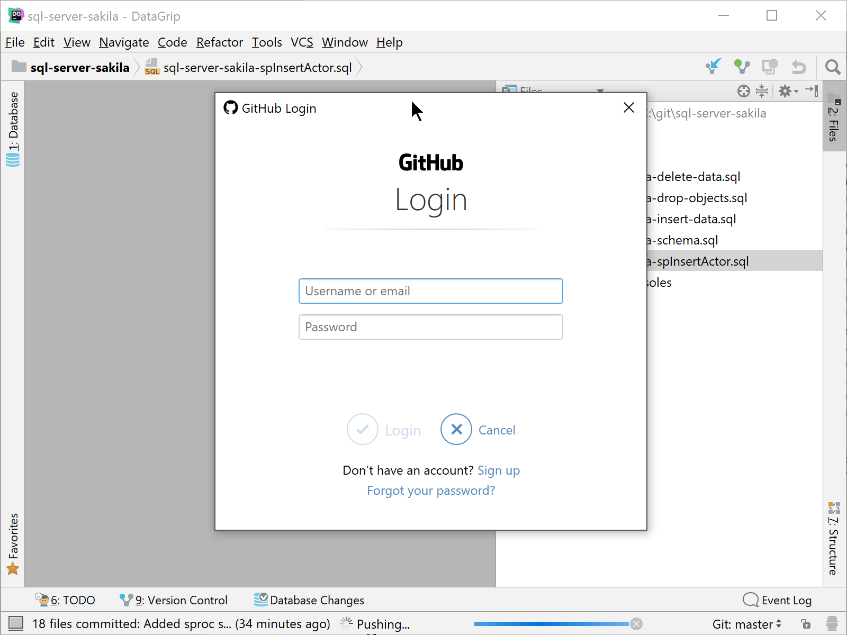Open the File menu

15,42
